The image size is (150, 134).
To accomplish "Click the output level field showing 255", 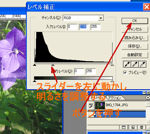I will point(91,71).
